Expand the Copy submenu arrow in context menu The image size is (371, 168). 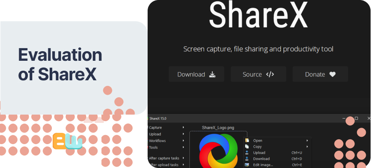pyautogui.click(x=307, y=147)
